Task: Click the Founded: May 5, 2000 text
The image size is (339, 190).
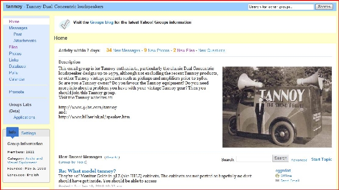Action: (27, 168)
